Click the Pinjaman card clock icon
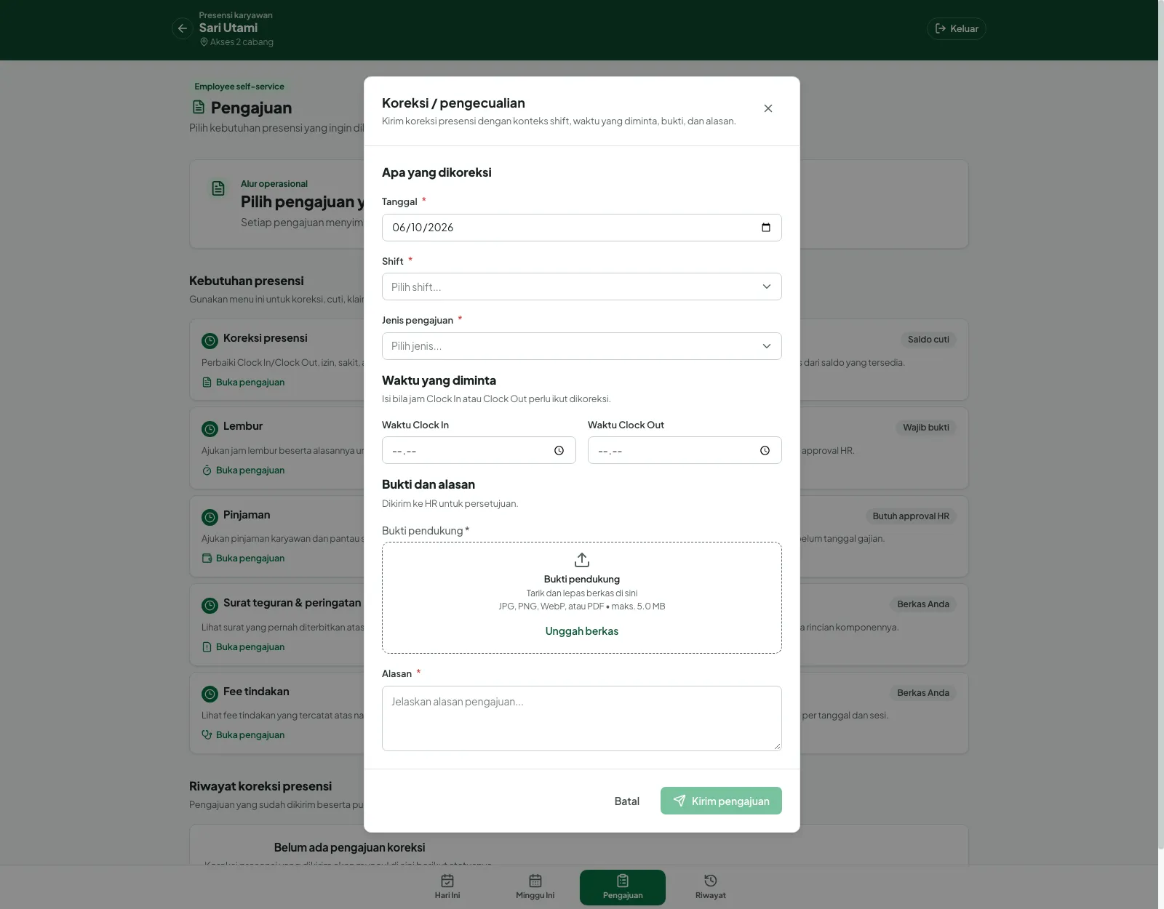 [210, 517]
